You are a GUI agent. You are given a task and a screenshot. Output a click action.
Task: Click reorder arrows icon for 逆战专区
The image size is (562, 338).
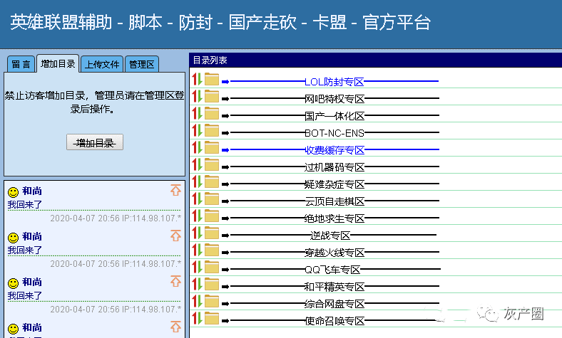[197, 233]
